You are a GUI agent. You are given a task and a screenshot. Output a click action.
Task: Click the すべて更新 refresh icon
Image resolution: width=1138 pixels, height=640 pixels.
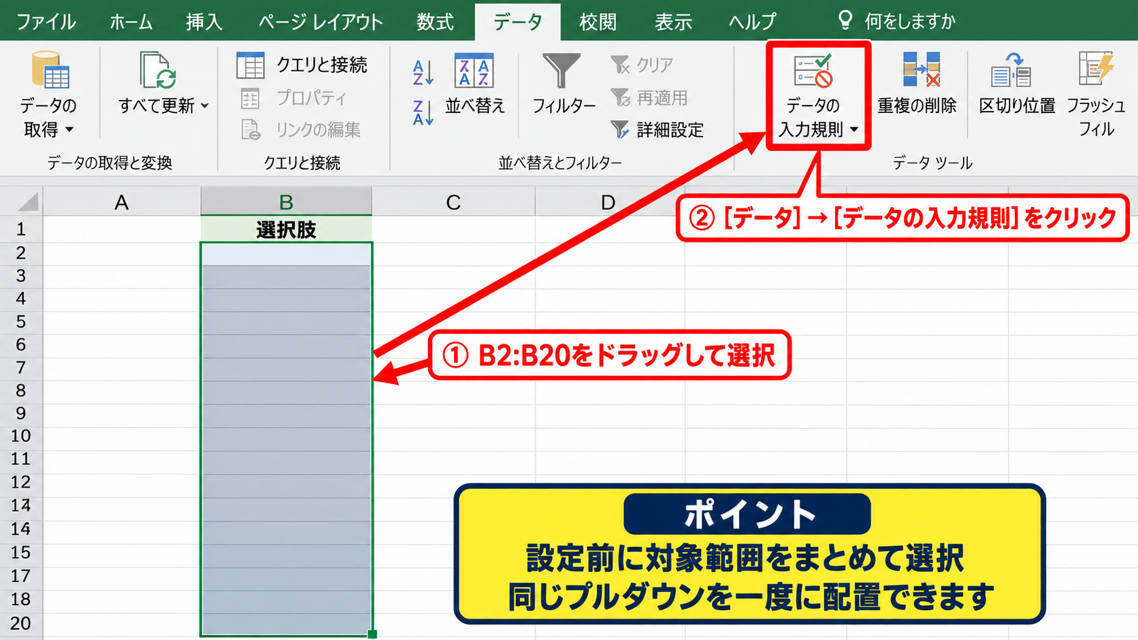pos(158,70)
